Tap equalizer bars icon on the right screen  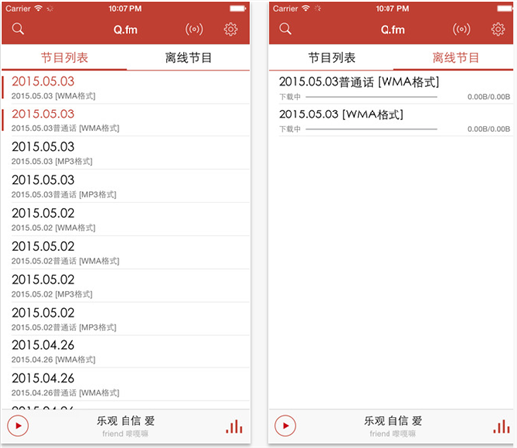click(x=502, y=426)
